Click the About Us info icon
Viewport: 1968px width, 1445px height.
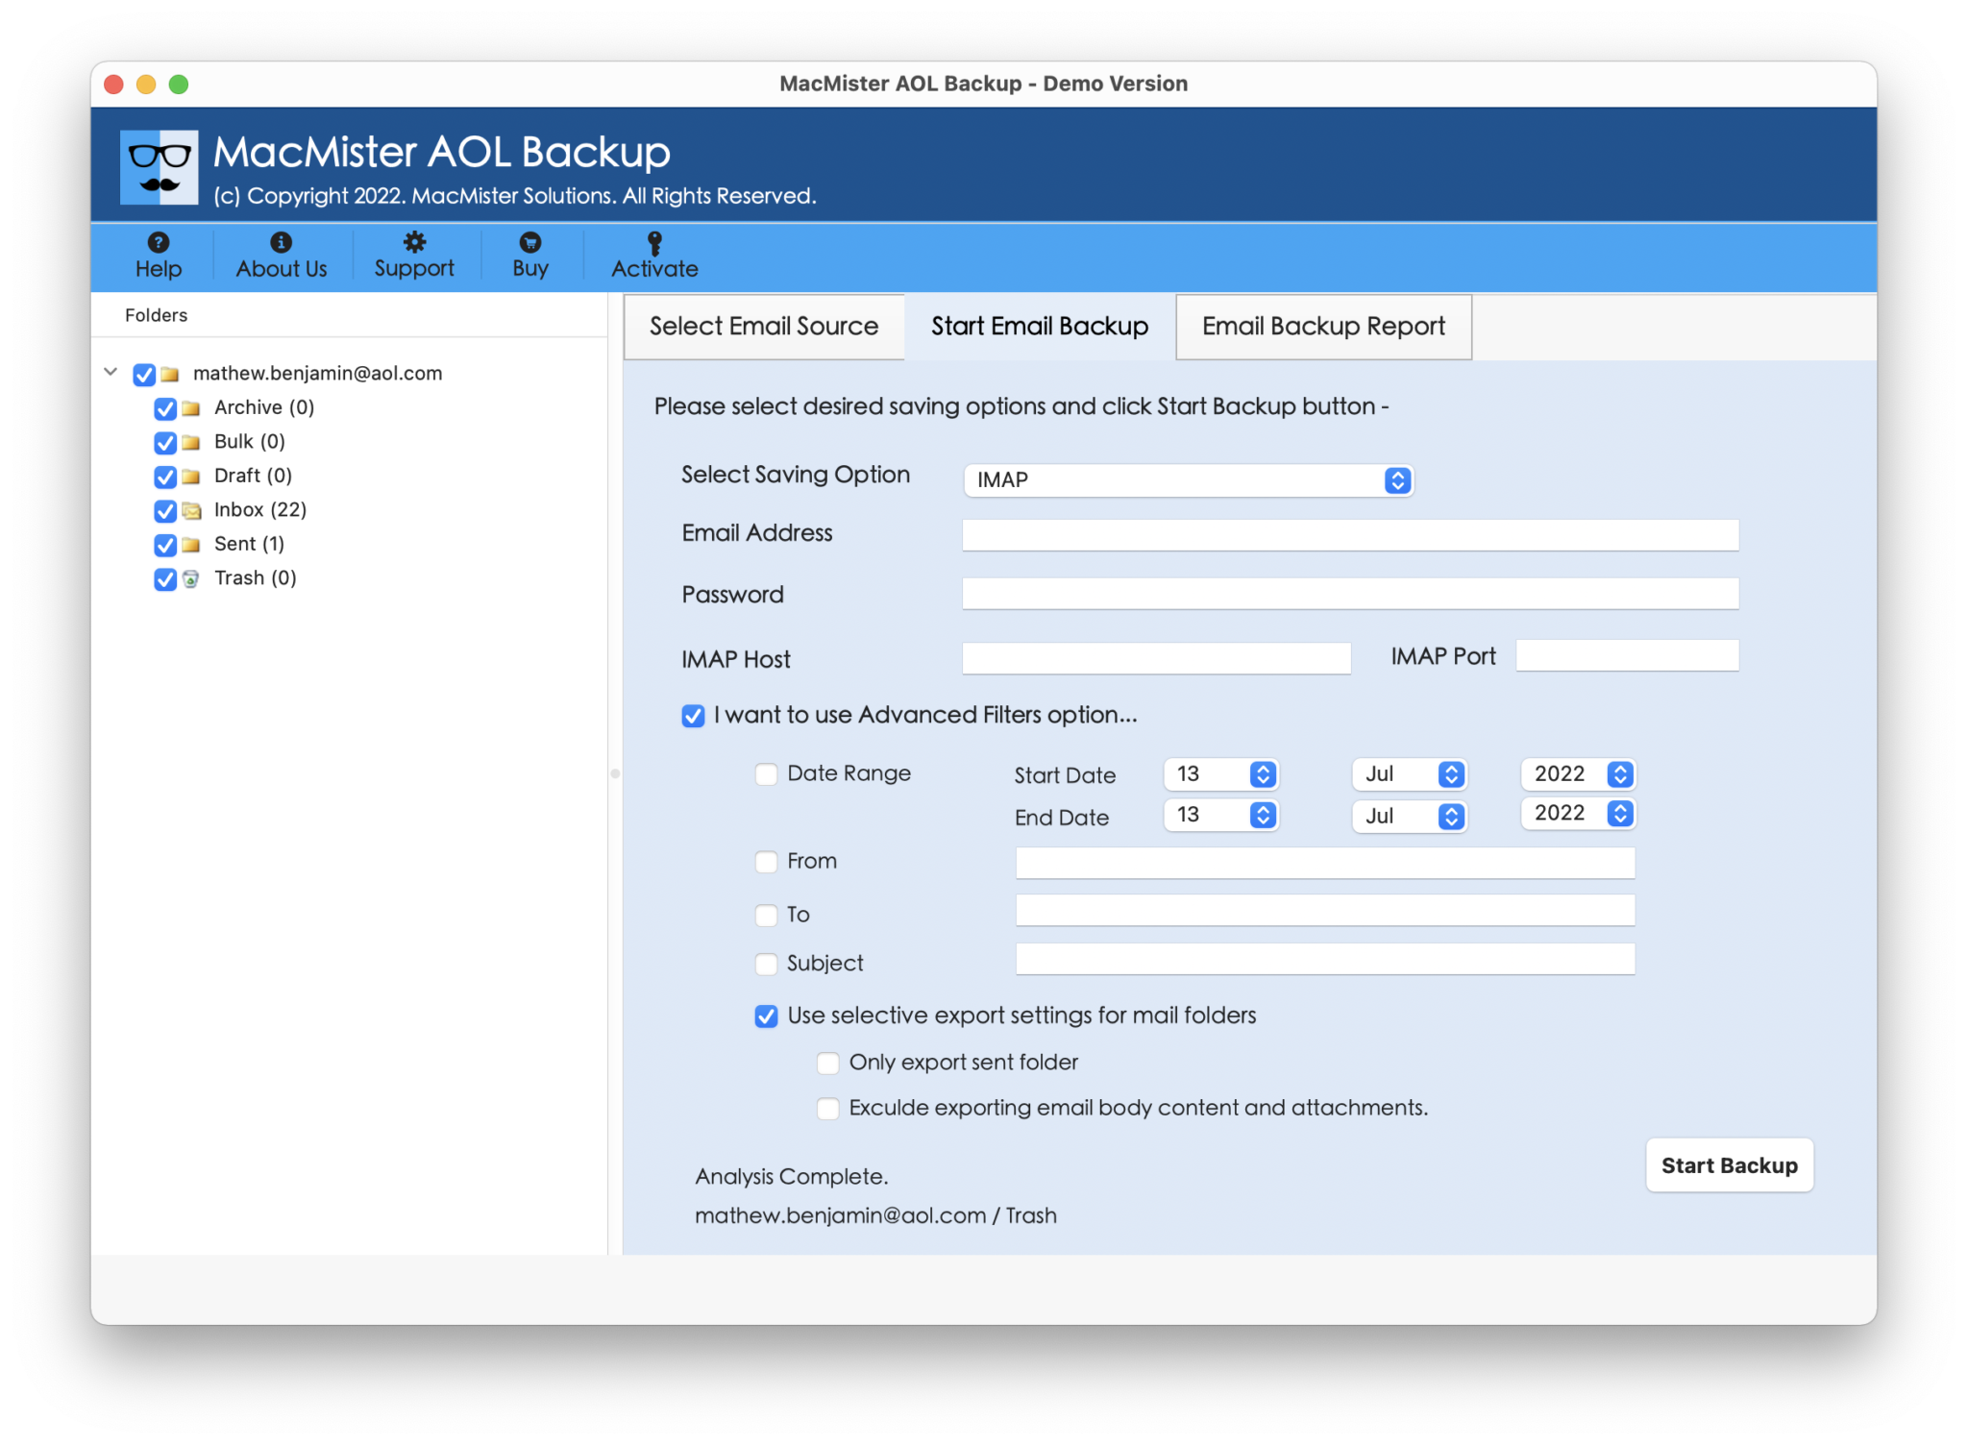point(281,243)
